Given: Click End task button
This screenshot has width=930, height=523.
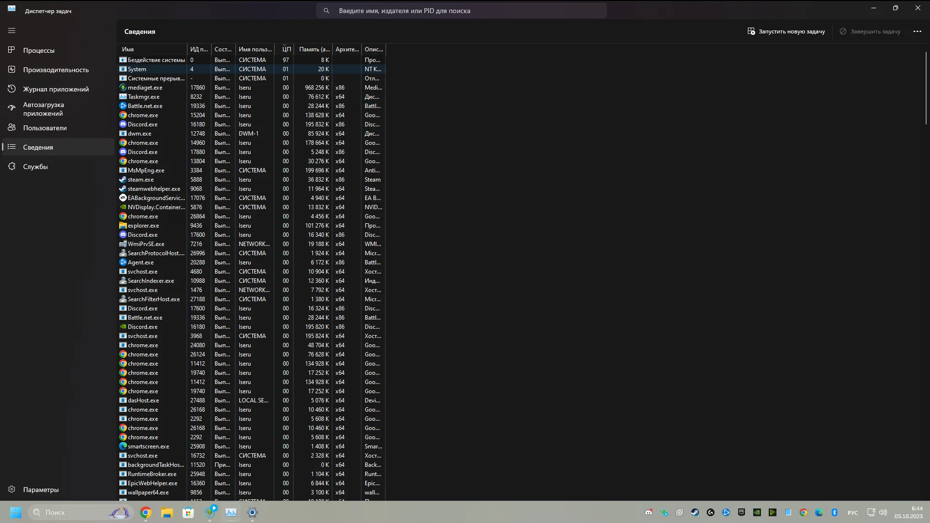Looking at the screenshot, I should coord(870,31).
